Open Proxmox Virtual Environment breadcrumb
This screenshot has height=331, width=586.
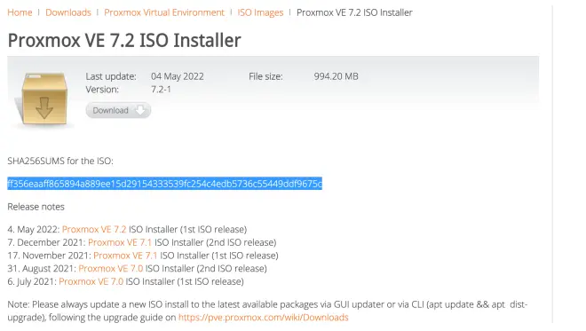pyautogui.click(x=164, y=12)
